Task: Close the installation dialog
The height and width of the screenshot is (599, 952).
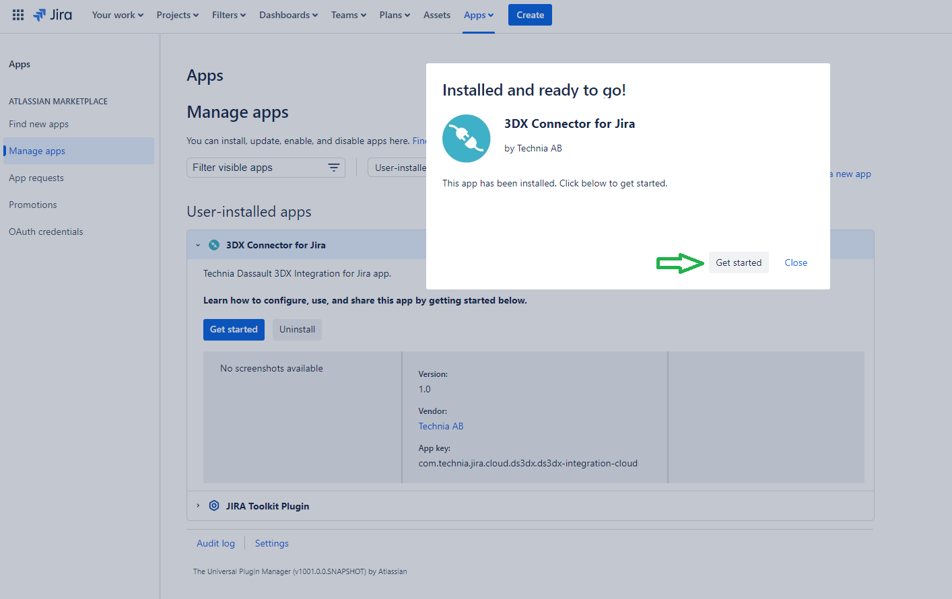Action: tap(795, 262)
